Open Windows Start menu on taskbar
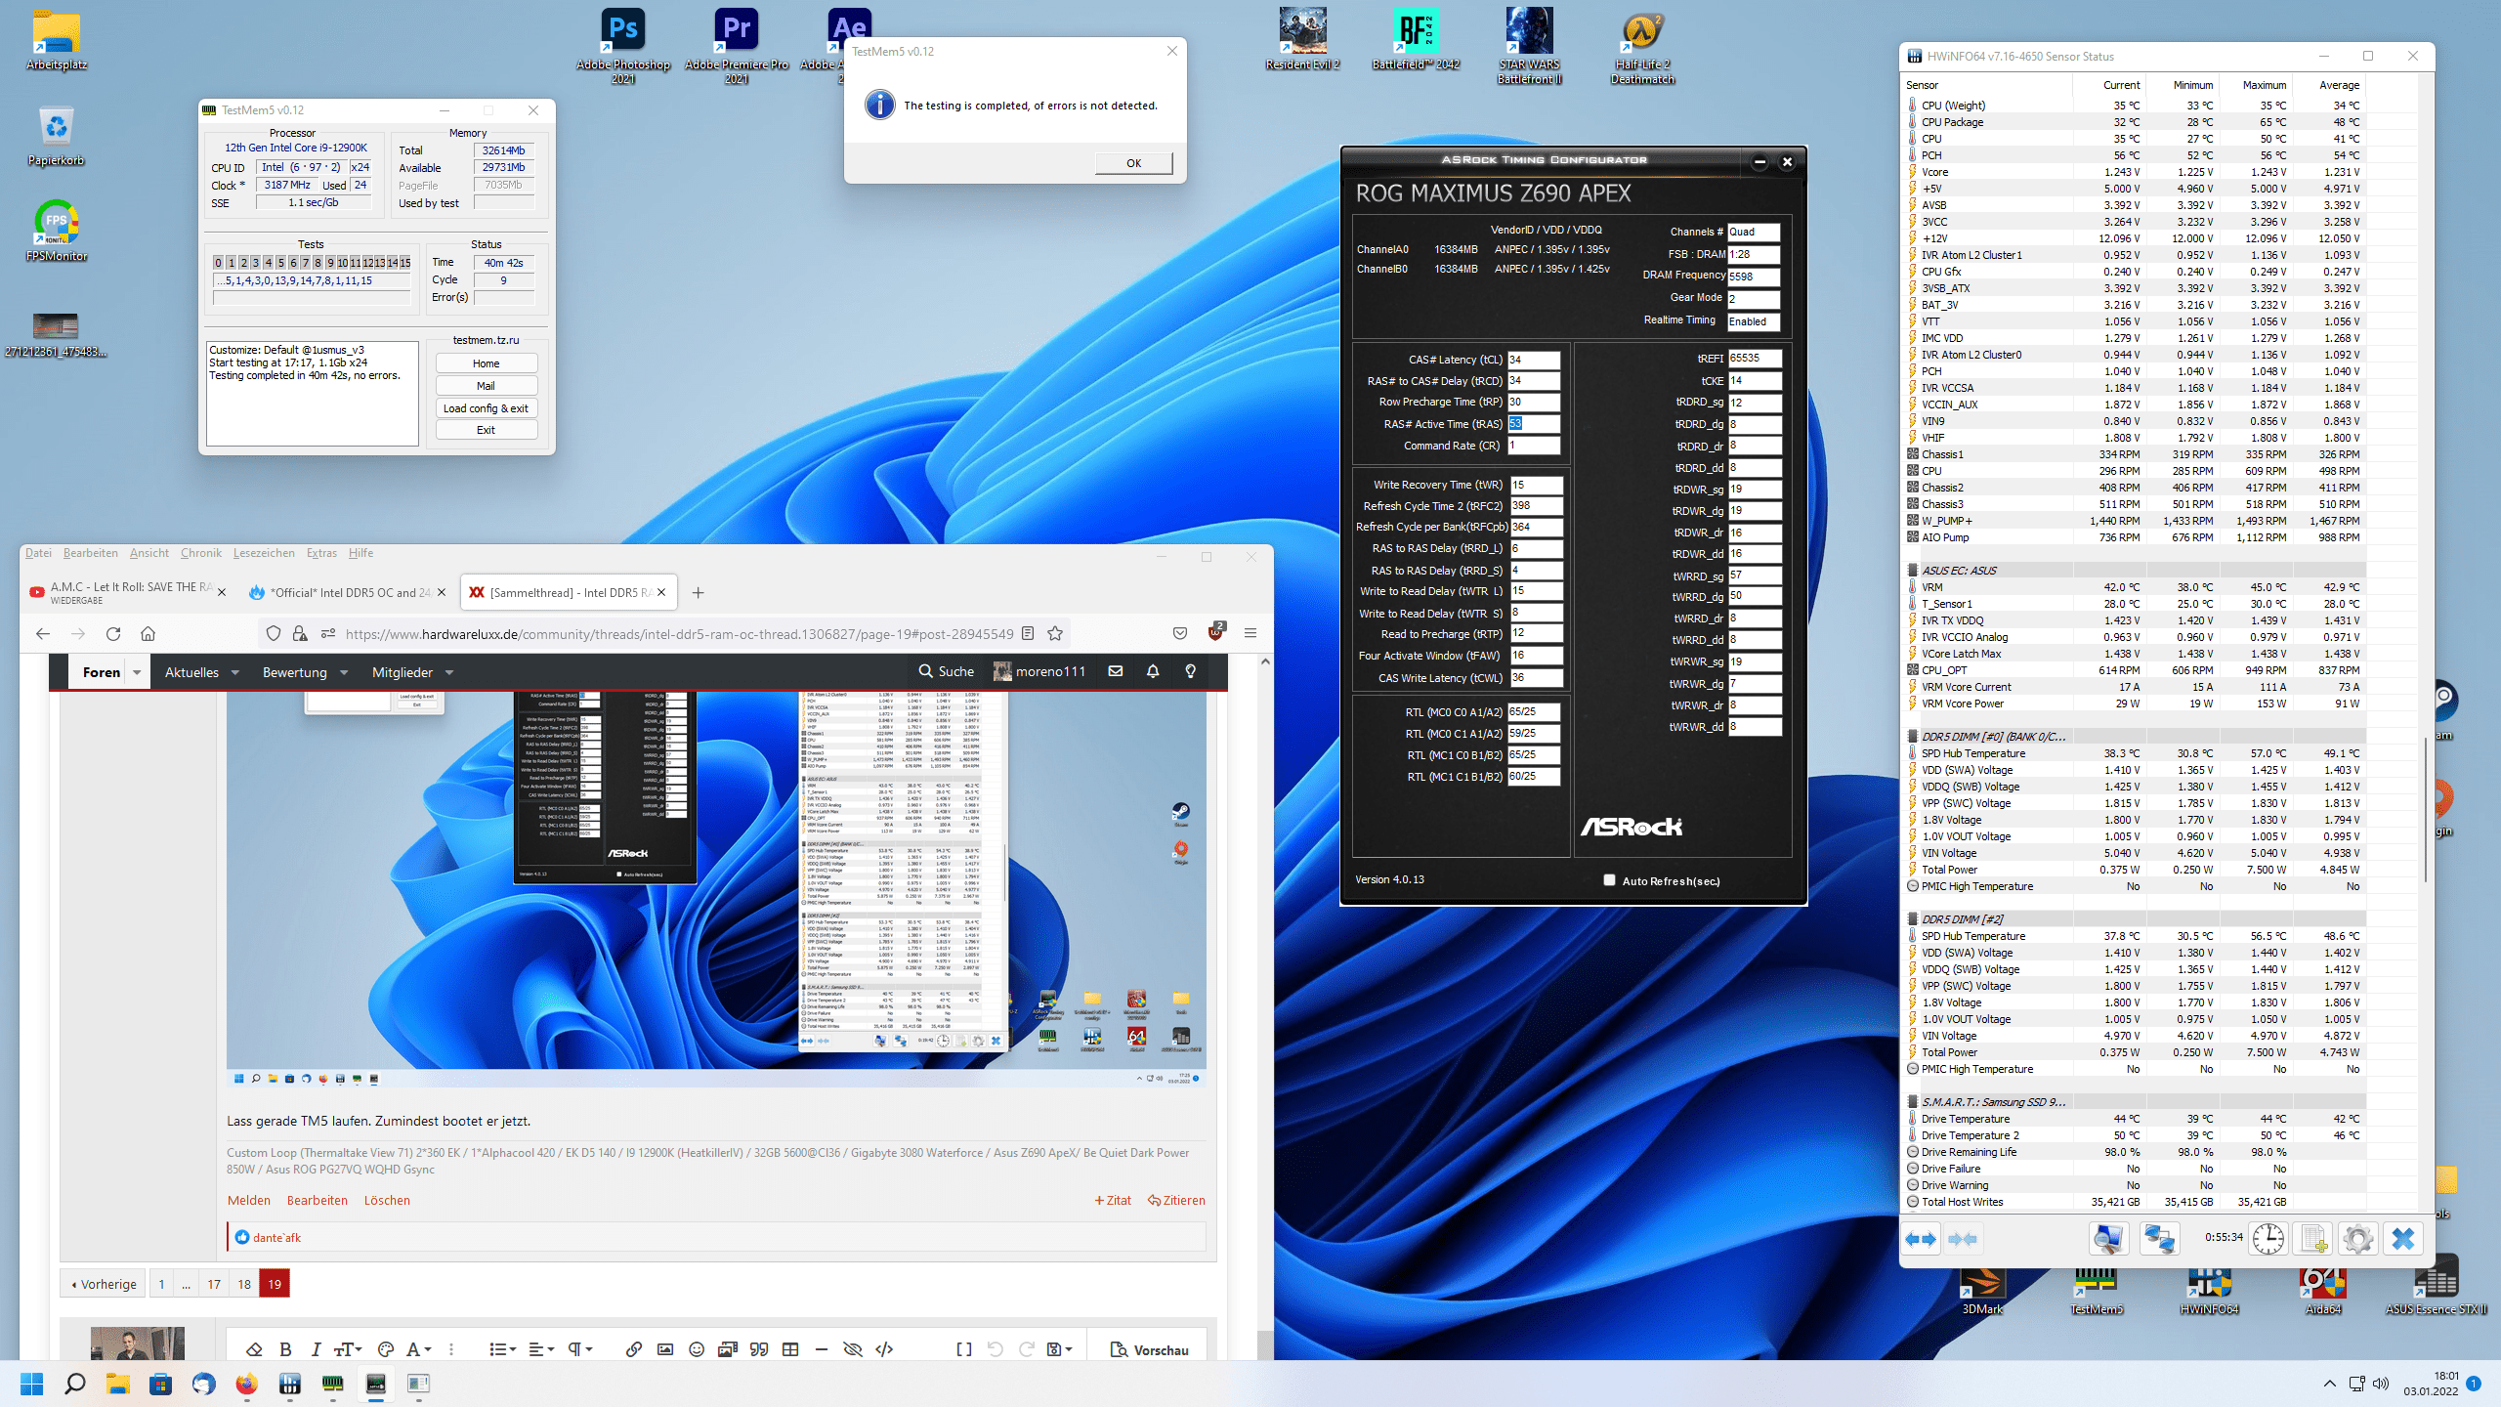Viewport: 2501px width, 1407px height. point(31,1384)
